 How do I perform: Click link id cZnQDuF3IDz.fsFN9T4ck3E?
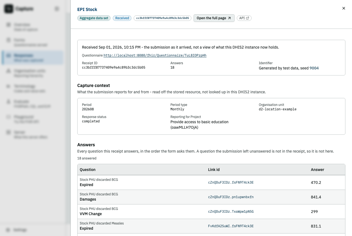click(231, 182)
